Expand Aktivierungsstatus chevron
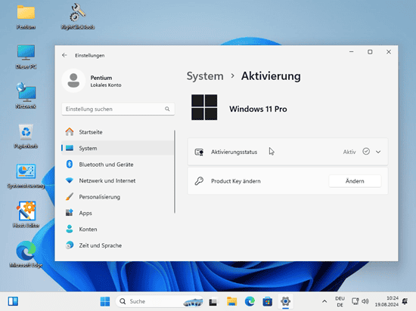 378,152
